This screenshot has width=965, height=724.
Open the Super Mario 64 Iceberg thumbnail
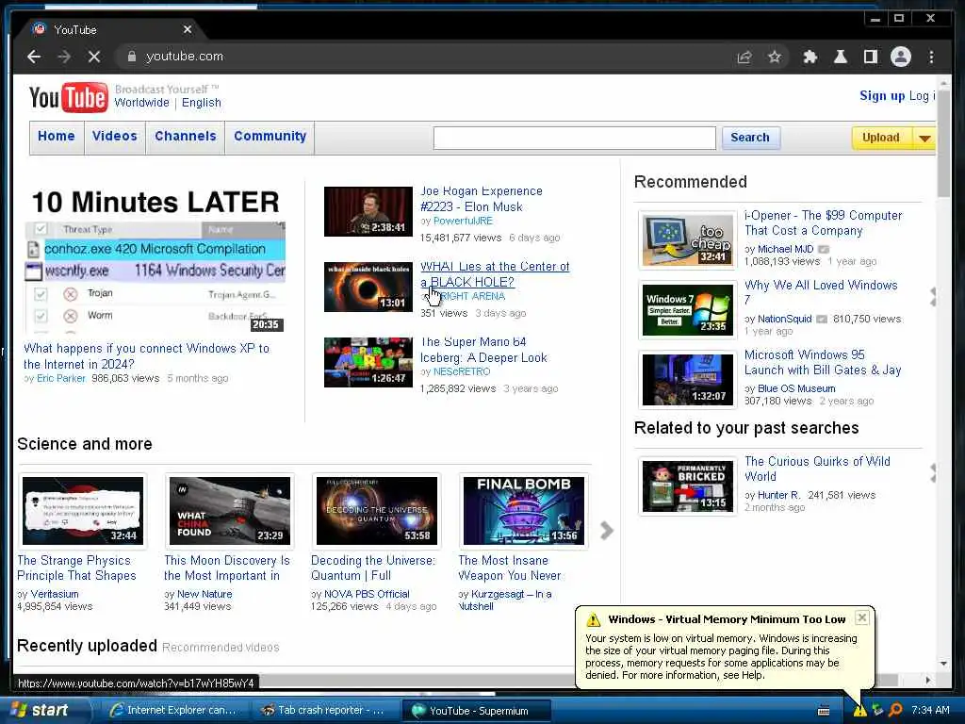tap(368, 362)
